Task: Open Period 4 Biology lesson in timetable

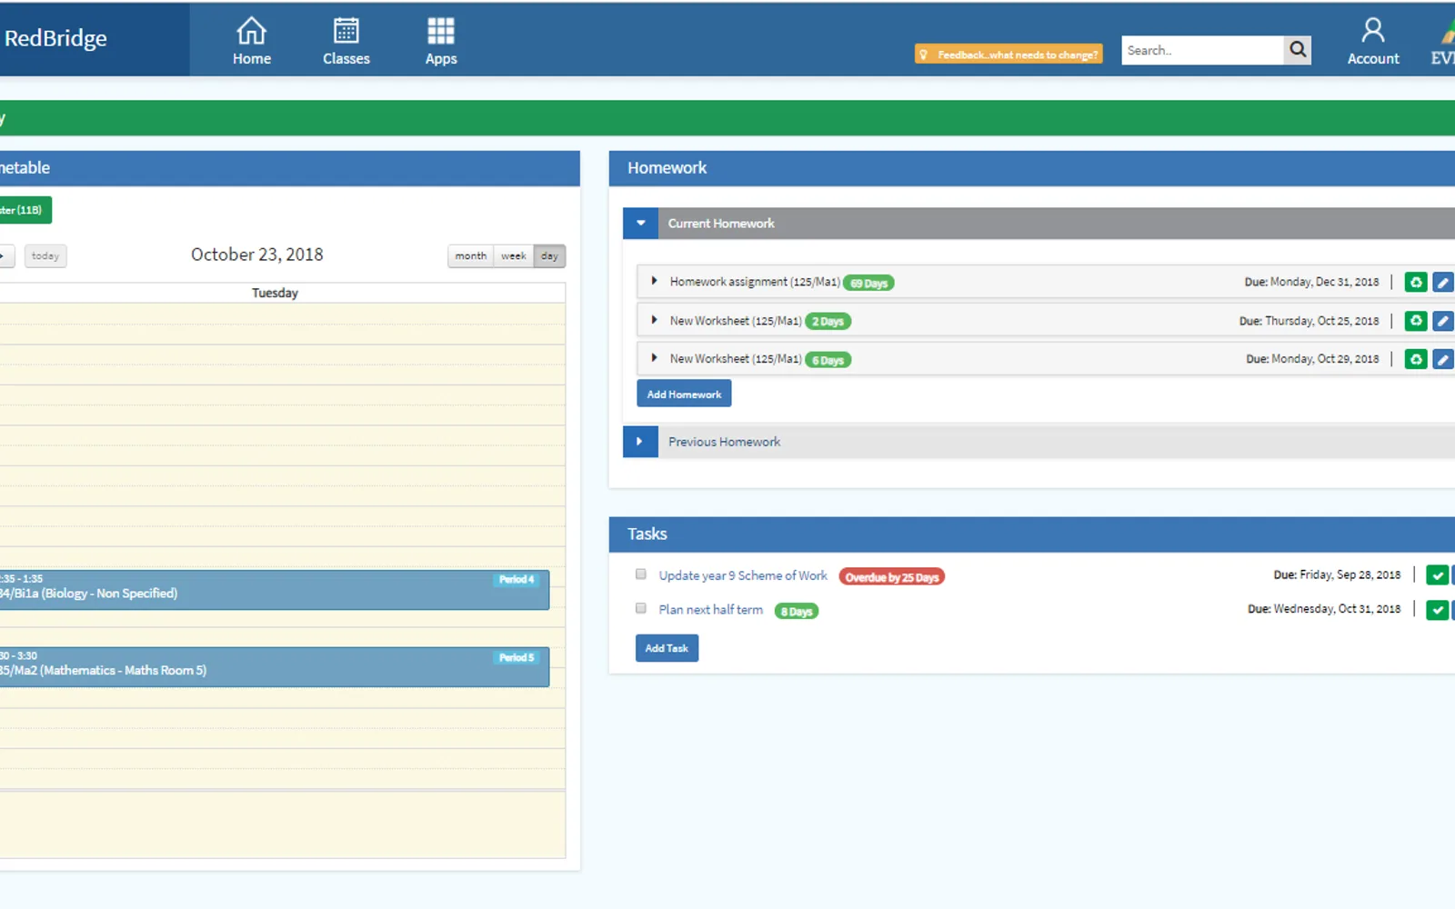Action: point(274,590)
